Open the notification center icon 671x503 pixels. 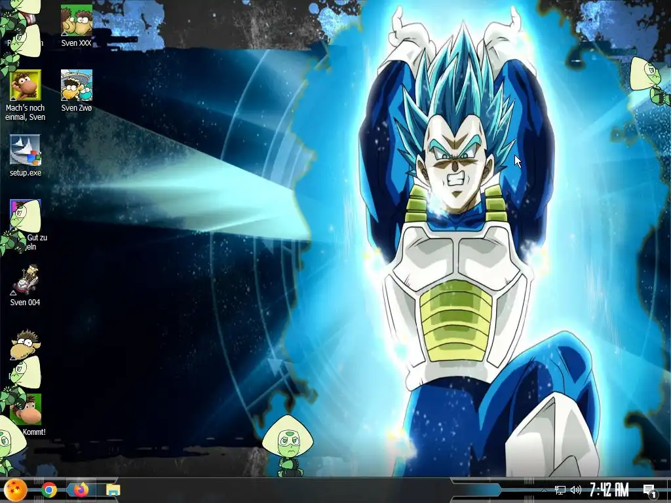(649, 491)
